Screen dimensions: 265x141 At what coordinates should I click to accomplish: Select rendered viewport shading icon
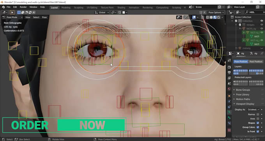tap(219, 17)
